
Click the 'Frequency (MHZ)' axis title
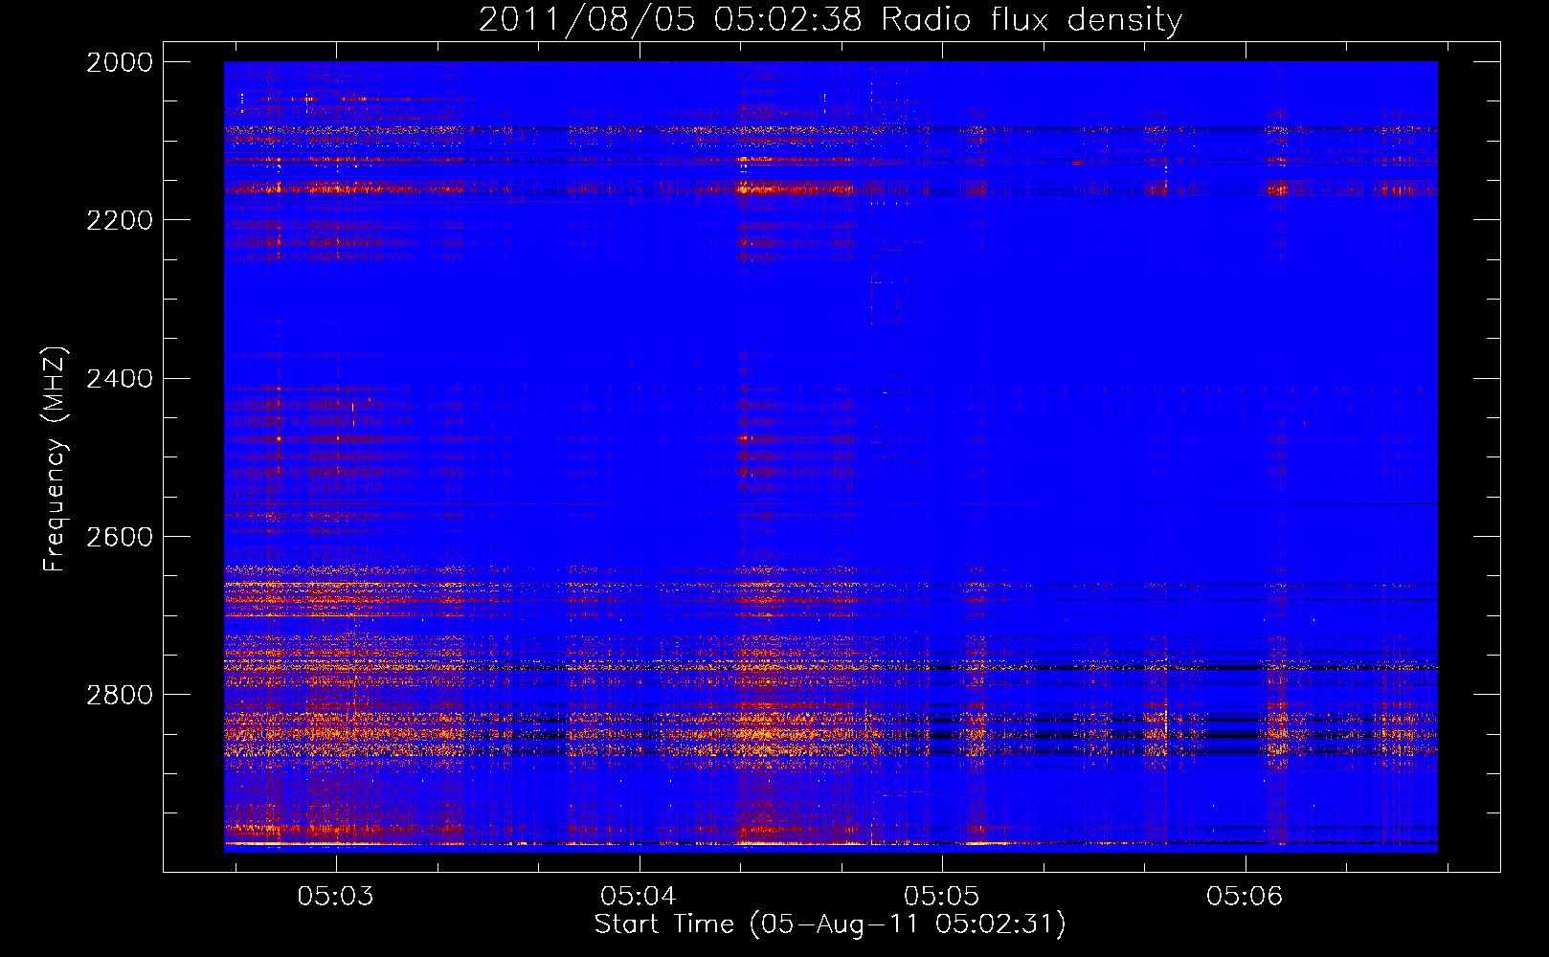[55, 459]
